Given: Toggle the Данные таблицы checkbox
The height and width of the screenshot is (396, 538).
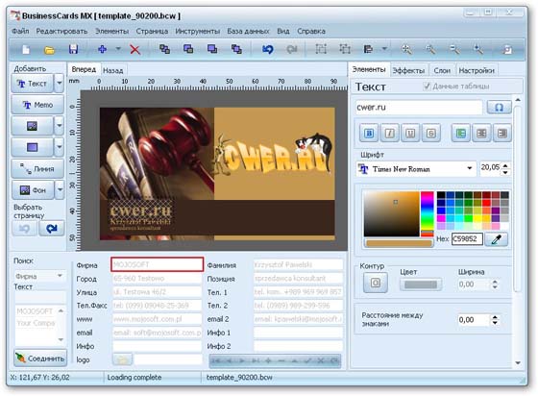Looking at the screenshot, I should [427, 86].
